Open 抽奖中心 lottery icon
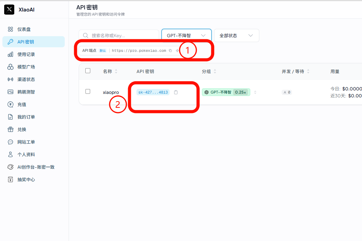Image resolution: width=362 pixels, height=241 pixels. tap(10, 179)
